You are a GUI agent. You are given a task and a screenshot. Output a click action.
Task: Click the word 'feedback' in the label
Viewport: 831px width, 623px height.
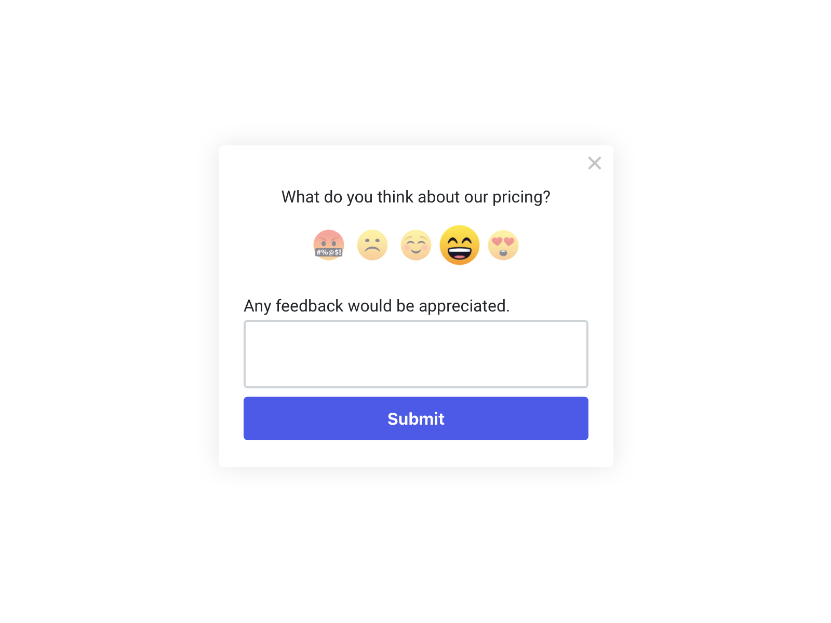tap(310, 306)
